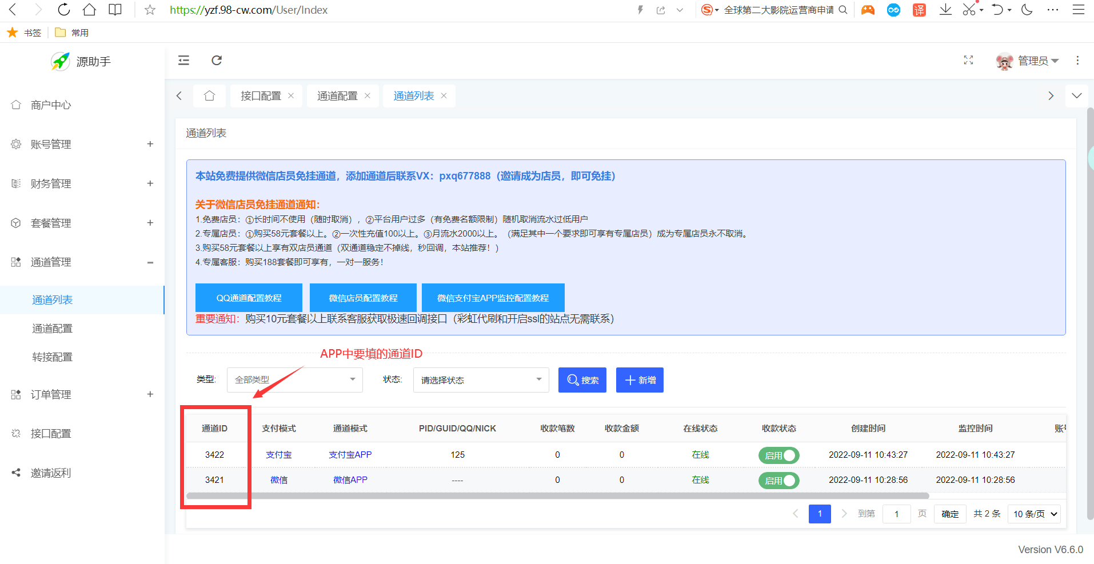Image resolution: width=1094 pixels, height=564 pixels.
Task: Open the browser hamburger menu
Action: [x=1078, y=10]
